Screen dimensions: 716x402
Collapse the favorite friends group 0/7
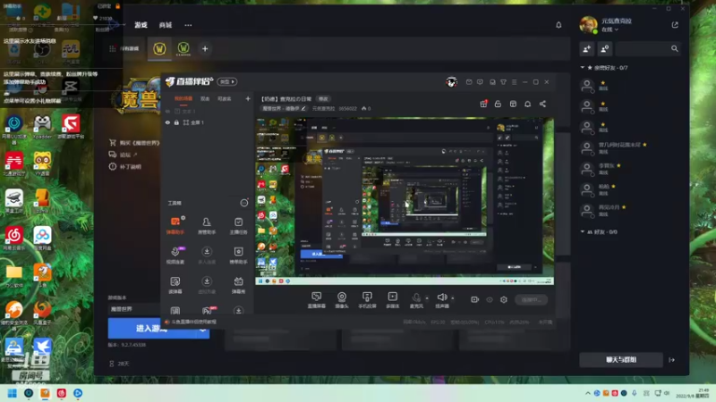583,68
